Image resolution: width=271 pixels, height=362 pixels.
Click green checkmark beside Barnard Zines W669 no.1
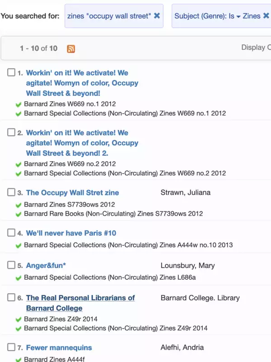coord(19,105)
